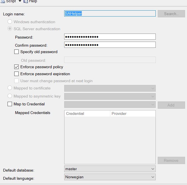Choose the Mapped to asymmetric key option
187x185 pixels.
[10, 96]
